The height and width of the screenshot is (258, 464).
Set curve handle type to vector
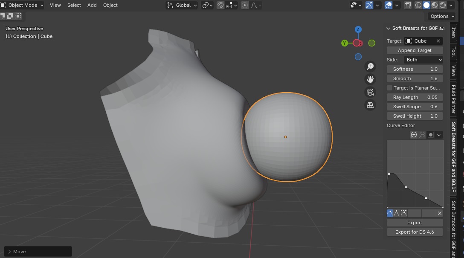coord(397,213)
